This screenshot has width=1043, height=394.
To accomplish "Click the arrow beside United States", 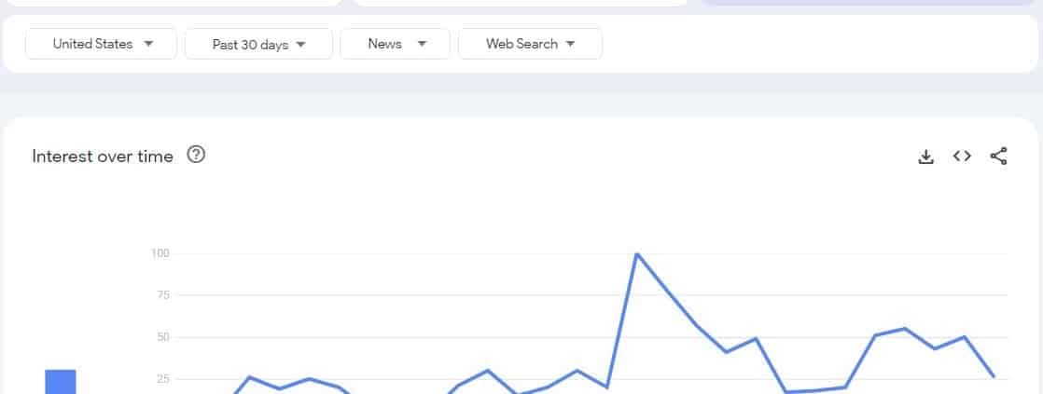I will coord(149,44).
